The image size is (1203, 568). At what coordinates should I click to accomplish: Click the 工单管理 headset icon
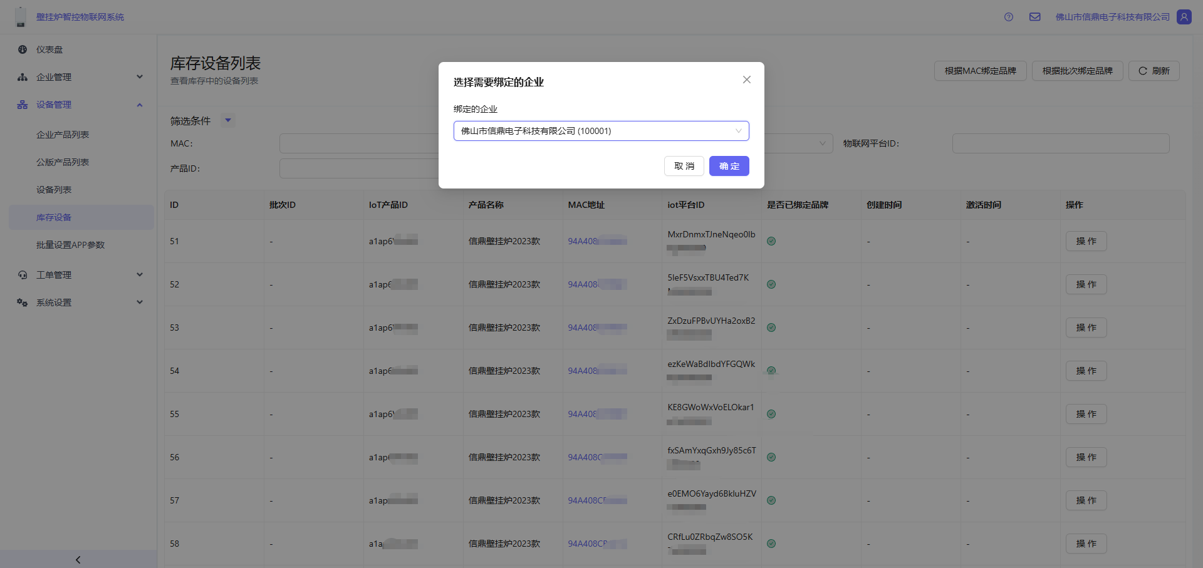coord(23,275)
